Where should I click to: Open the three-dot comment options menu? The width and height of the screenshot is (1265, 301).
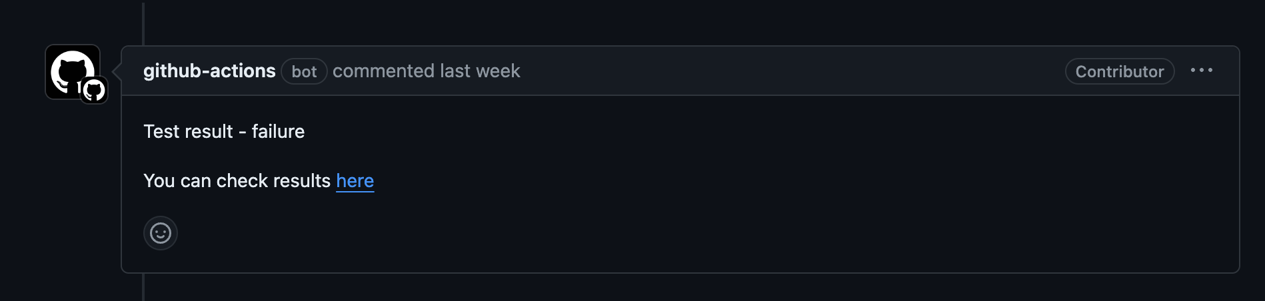point(1202,71)
